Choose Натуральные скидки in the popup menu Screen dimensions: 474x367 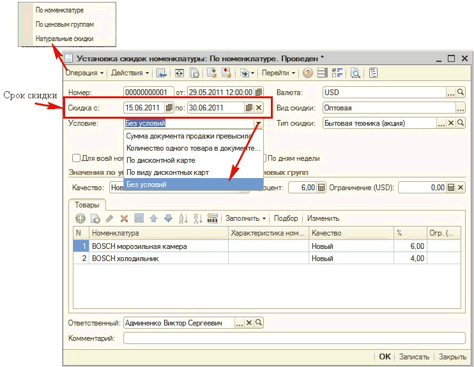coord(64,37)
